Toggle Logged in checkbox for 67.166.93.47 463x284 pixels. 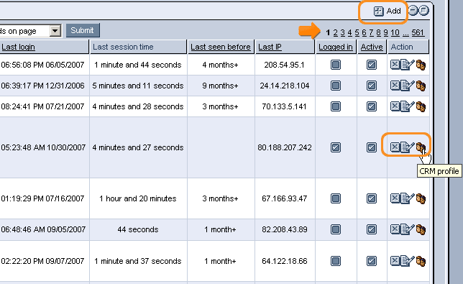coord(336,198)
